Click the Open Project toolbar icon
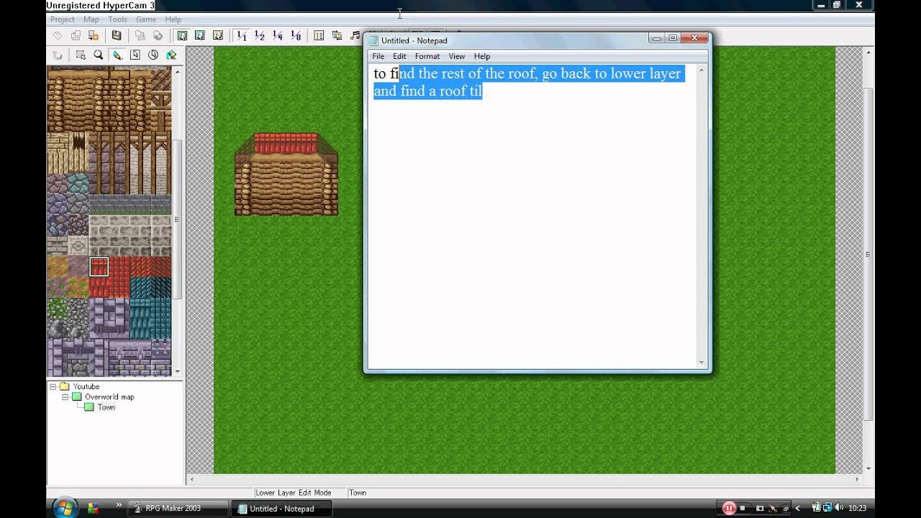The image size is (921, 518). point(76,35)
